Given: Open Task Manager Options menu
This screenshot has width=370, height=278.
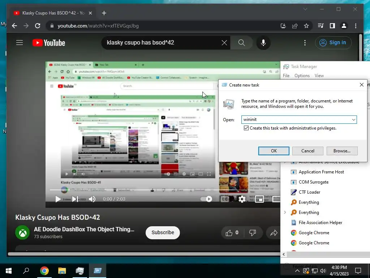Looking at the screenshot, I should pos(302,76).
